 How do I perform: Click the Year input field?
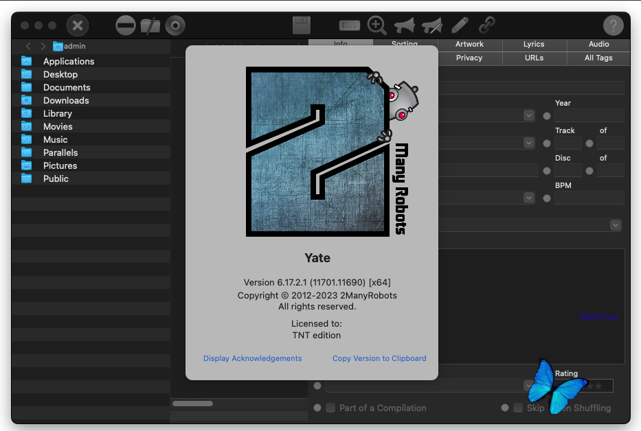[x=589, y=115]
